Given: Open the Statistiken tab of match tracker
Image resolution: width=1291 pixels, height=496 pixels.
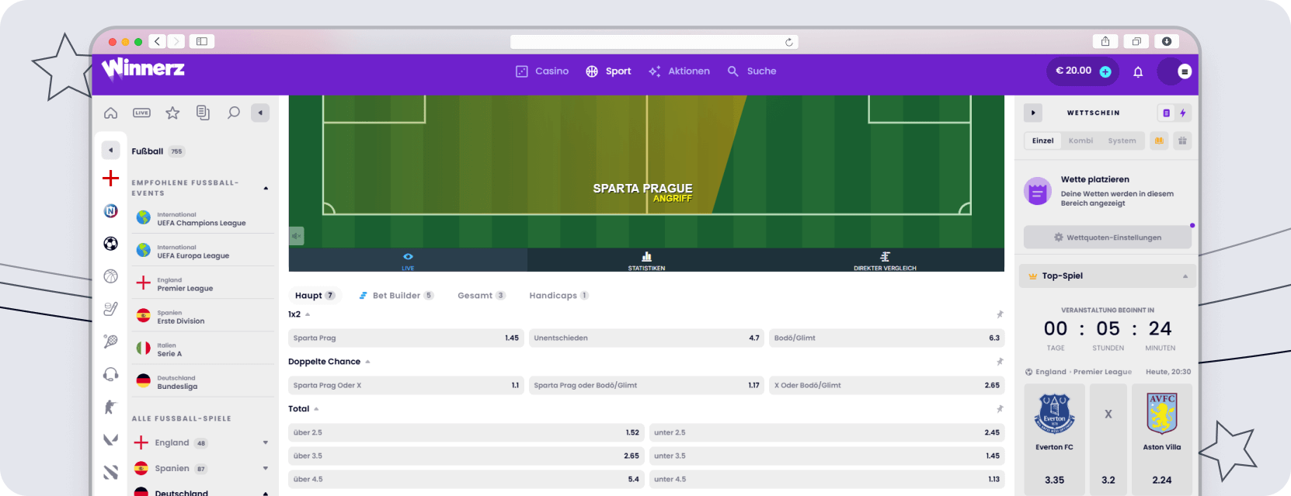Looking at the screenshot, I should point(646,260).
